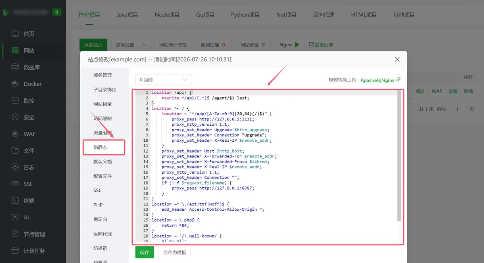Click the Nginx green play icon

297,45
